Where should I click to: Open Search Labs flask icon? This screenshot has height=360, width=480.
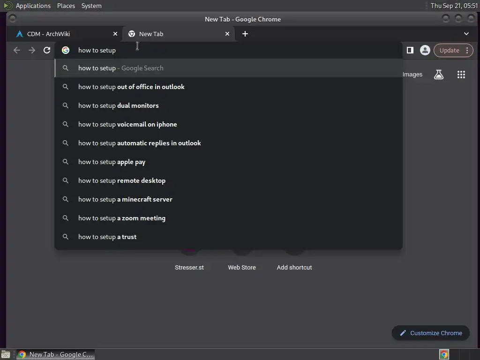(x=439, y=75)
